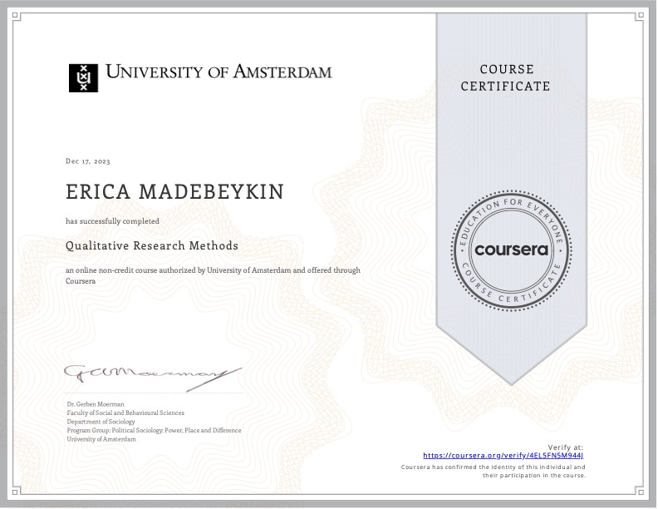Click 'University of Amsterdam' under signature block

[x=101, y=439]
